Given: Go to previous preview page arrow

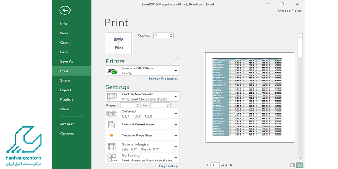Looking at the screenshot, I should point(207,165).
